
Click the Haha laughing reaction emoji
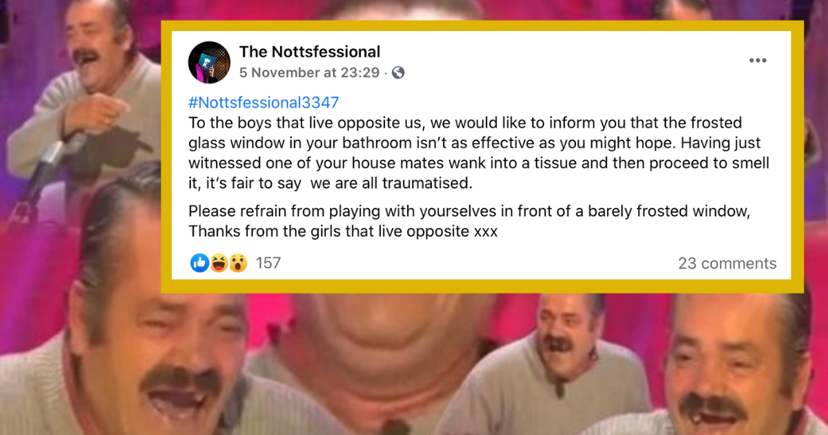coord(219,263)
